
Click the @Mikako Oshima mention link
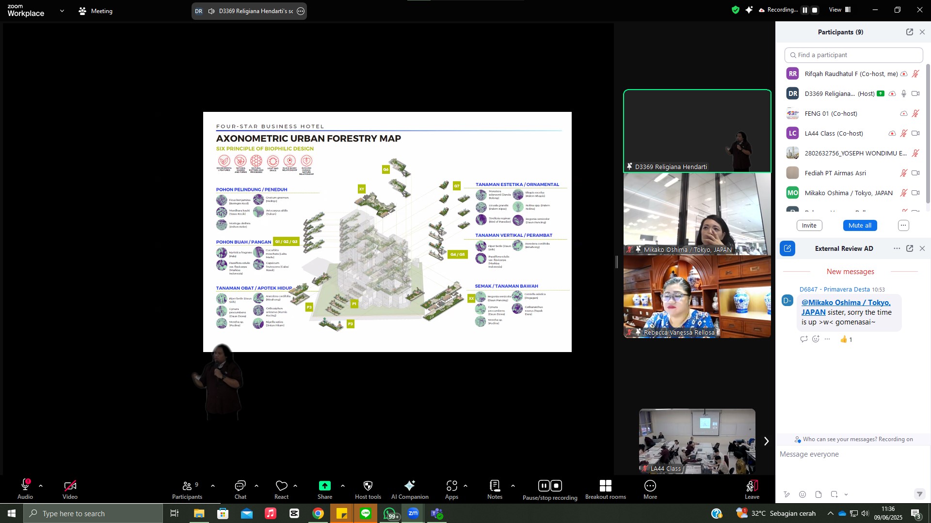[x=846, y=308]
